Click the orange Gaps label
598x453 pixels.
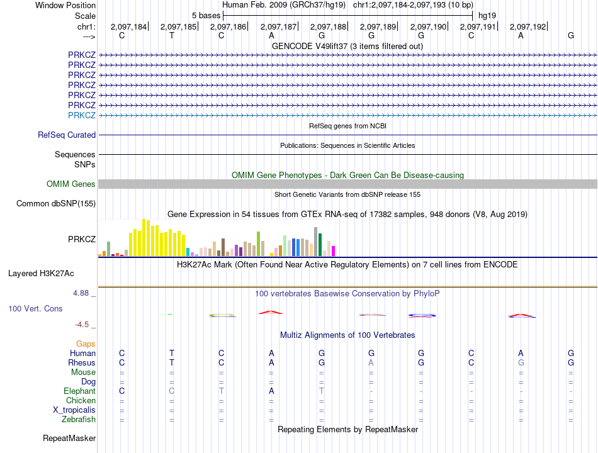[x=86, y=344]
